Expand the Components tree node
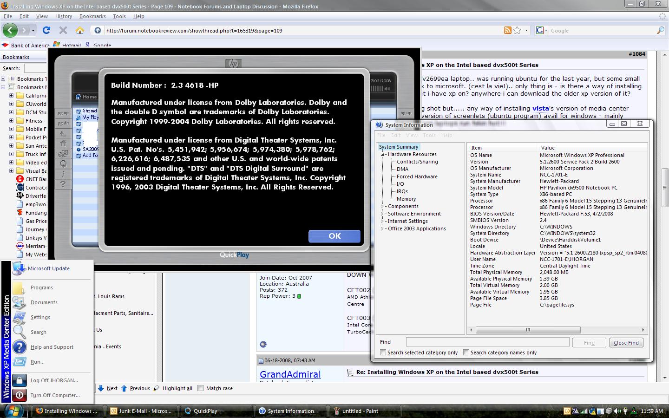The image size is (669, 418). 383,206
